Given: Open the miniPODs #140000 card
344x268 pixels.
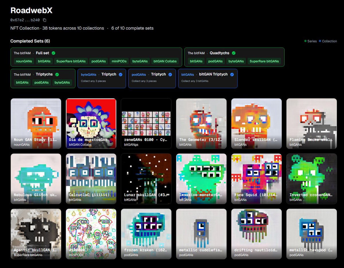Looking at the screenshot, I should click(91, 234).
